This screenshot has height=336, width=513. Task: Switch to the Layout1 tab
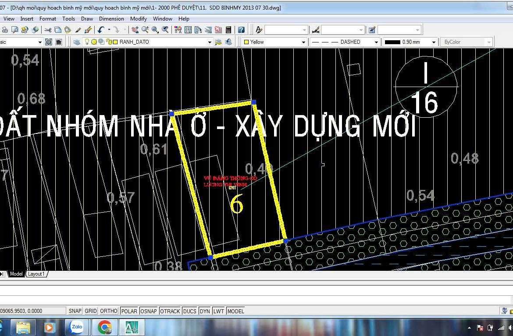point(36,274)
